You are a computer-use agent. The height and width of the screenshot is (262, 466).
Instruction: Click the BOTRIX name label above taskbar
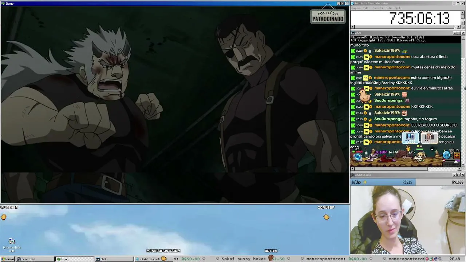click(x=271, y=251)
